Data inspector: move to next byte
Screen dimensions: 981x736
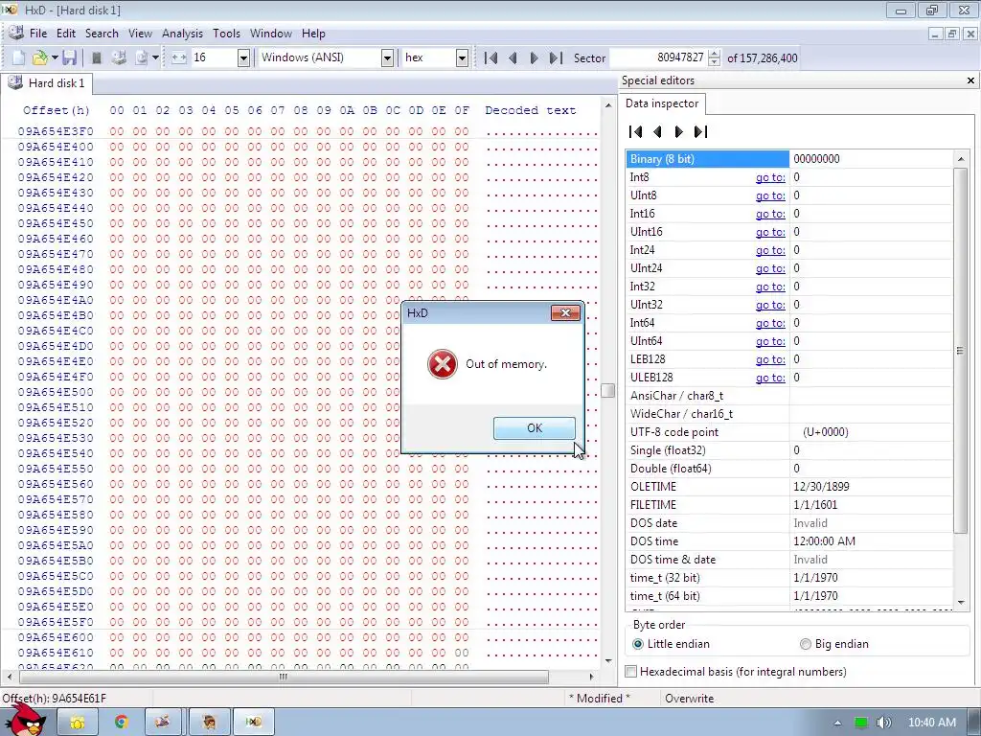pos(679,132)
